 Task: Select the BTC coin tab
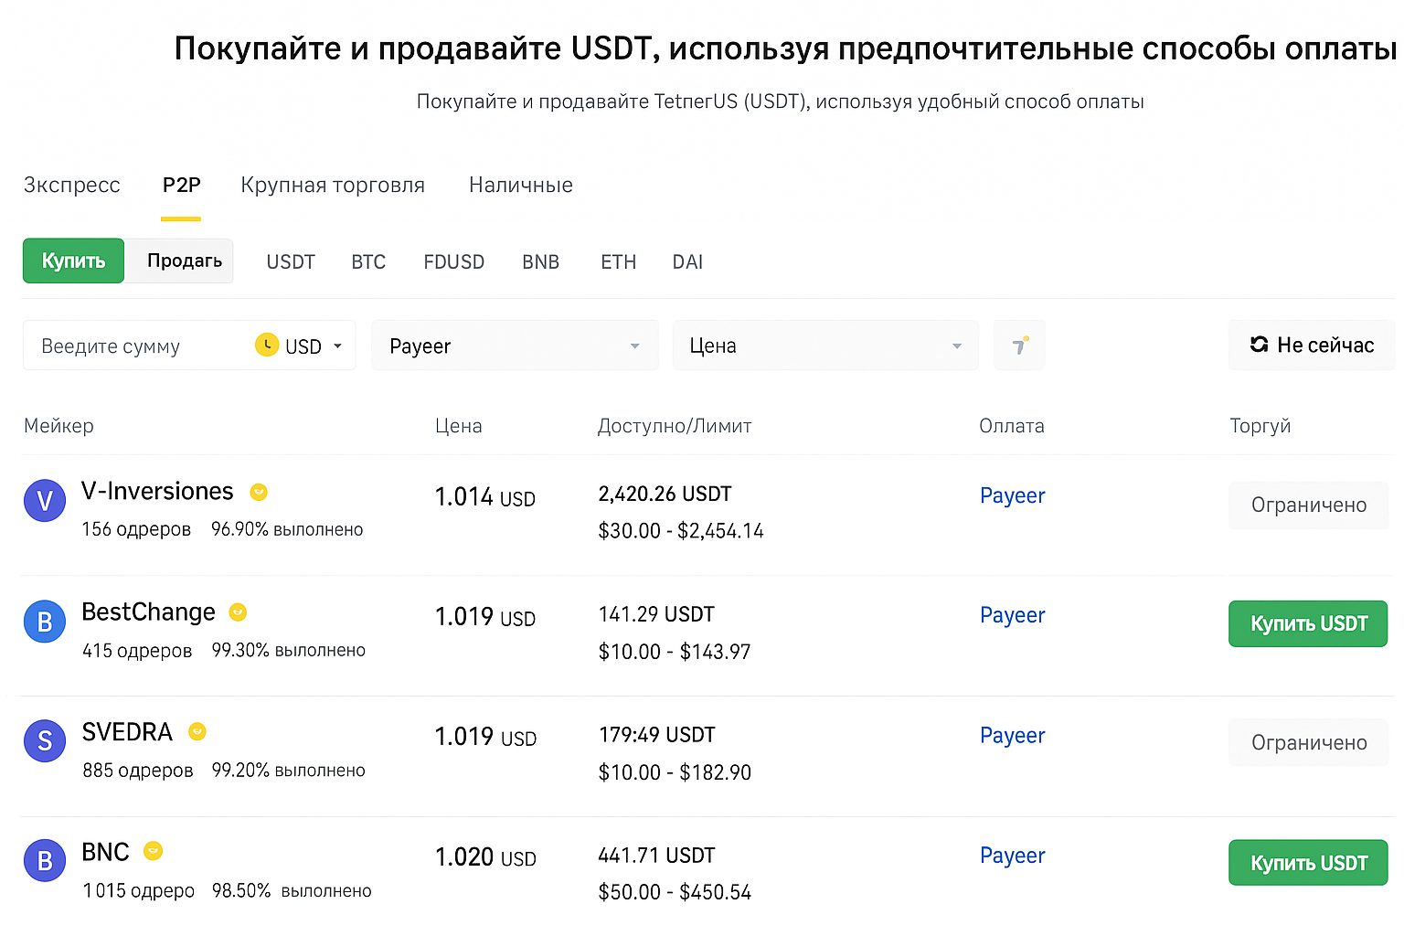point(368,262)
